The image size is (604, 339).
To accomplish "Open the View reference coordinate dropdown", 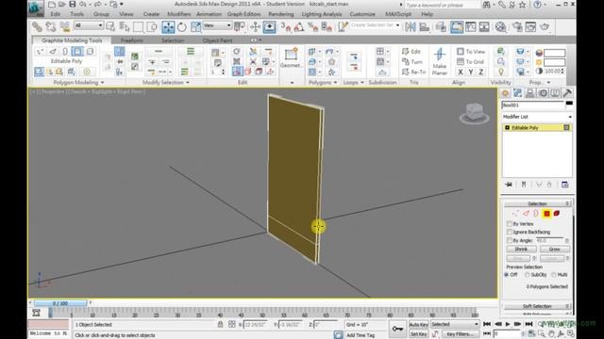I will pos(217,25).
